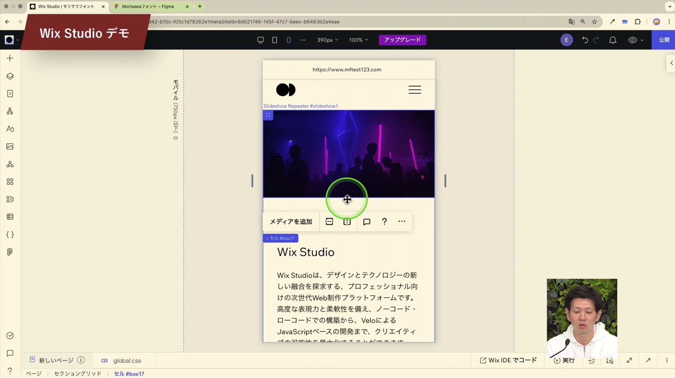Open the hamburger menu on the site preview
This screenshot has height=378, width=675.
[x=414, y=90]
